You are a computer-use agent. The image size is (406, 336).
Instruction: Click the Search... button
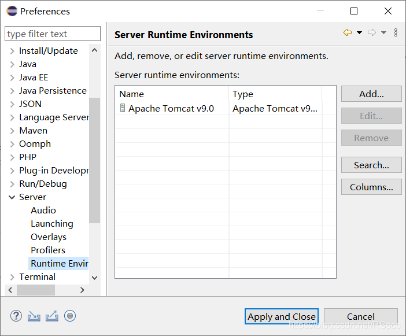pos(371,165)
